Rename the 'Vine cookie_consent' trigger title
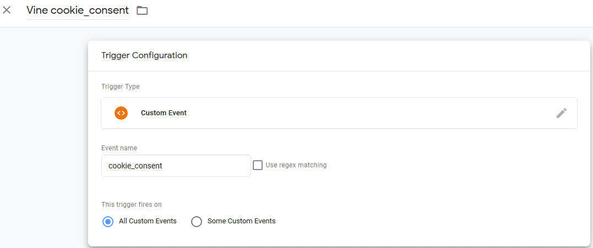 (x=78, y=10)
